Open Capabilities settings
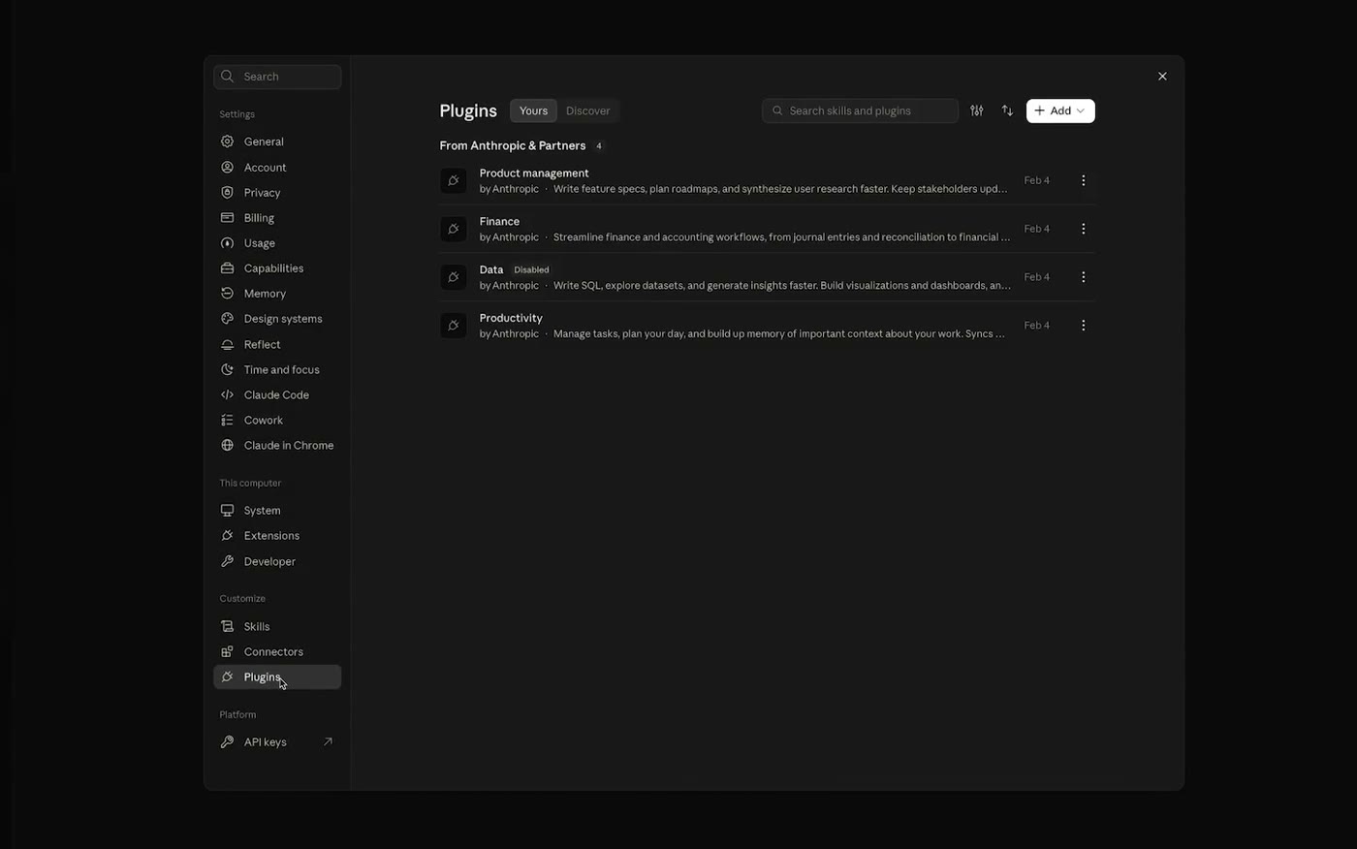 pos(277,267)
